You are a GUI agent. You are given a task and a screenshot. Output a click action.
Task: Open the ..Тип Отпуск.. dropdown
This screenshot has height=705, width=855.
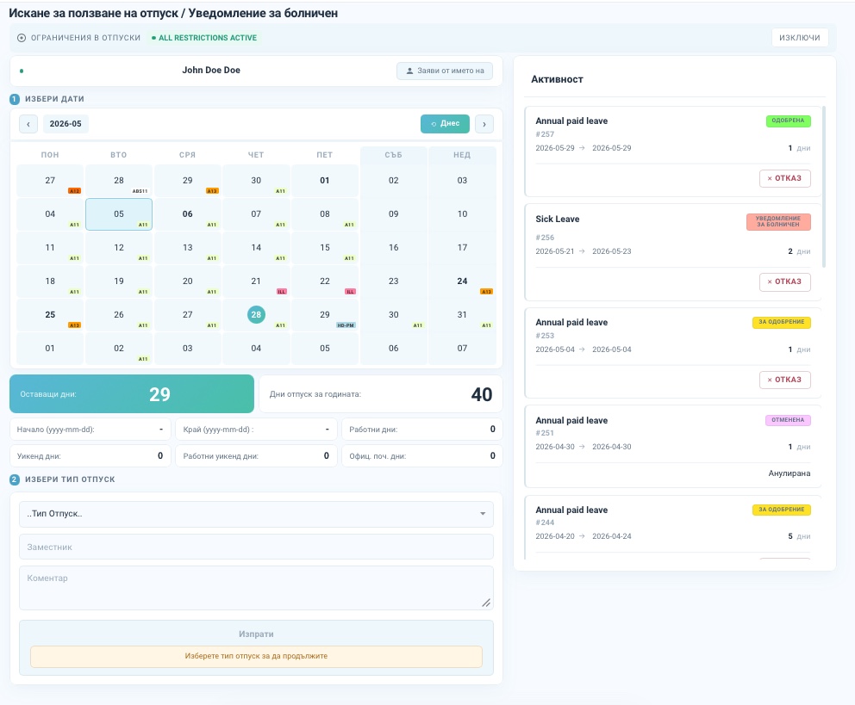pos(256,514)
